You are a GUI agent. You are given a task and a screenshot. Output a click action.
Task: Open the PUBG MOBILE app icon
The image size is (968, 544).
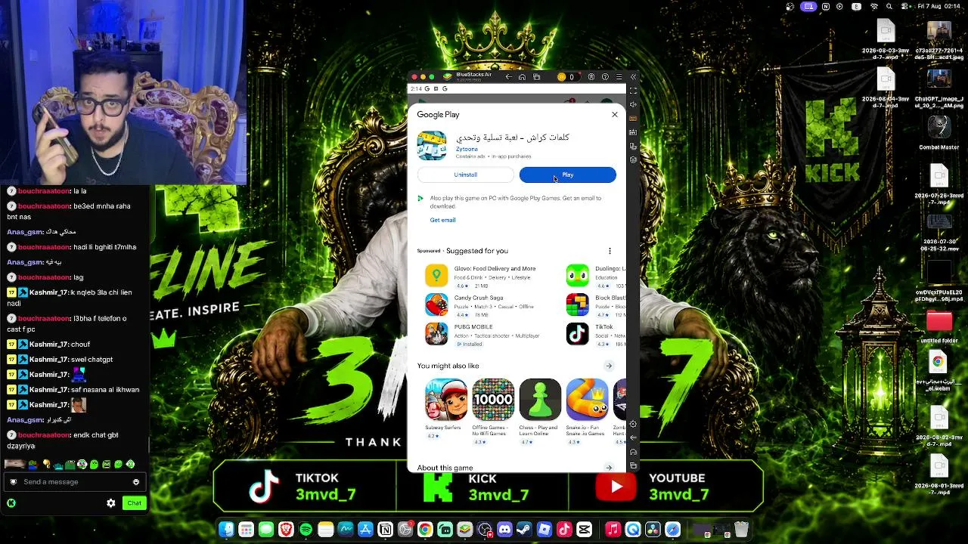[436, 334]
